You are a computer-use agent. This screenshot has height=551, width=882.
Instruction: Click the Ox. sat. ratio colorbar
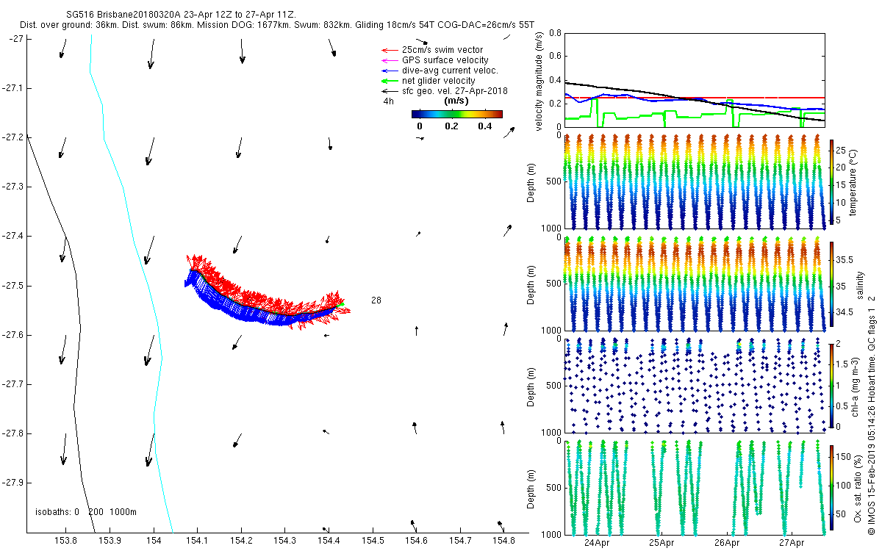coord(832,488)
